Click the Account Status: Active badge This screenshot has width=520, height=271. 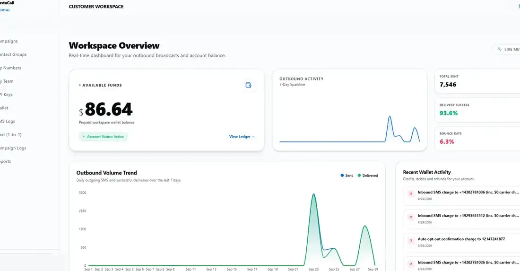pos(103,137)
